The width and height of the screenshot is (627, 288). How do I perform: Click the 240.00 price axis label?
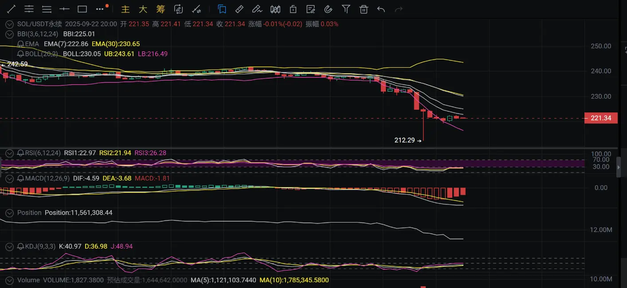[x=601, y=71]
